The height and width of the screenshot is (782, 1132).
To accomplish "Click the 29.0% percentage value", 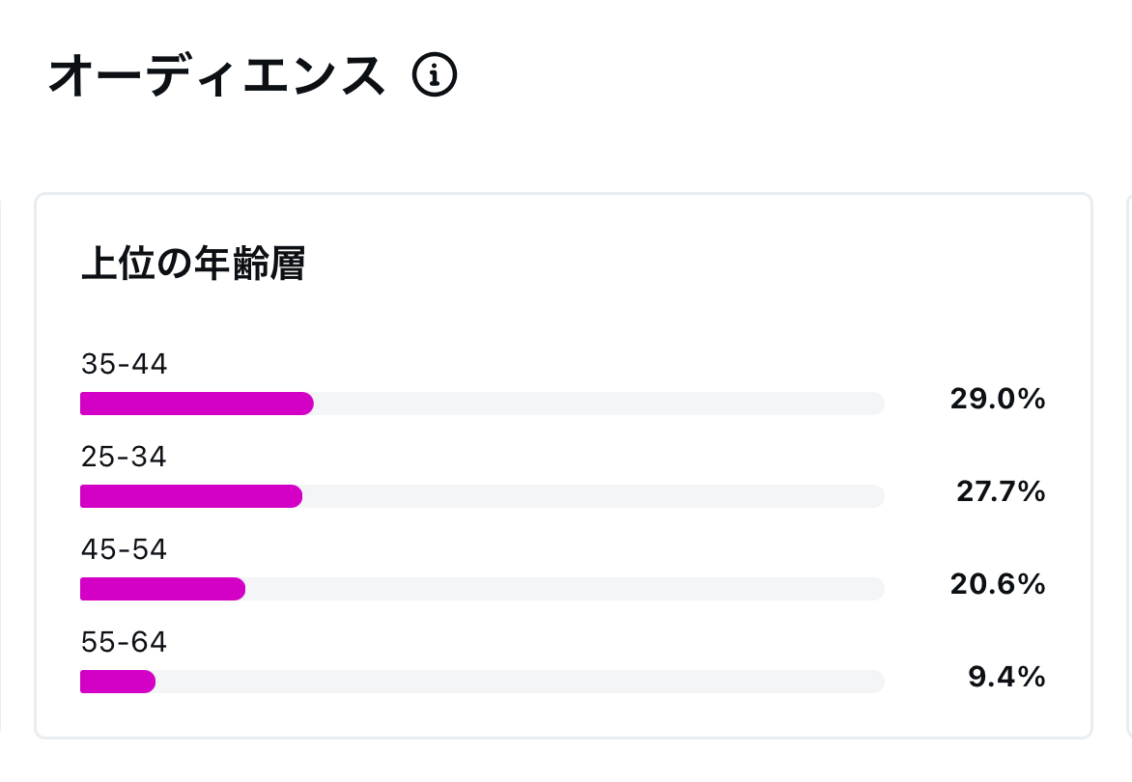I will point(998,399).
